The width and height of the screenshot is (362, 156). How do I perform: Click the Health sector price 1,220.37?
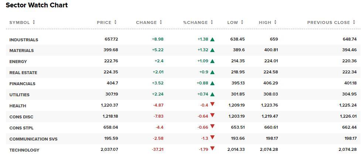(109, 105)
